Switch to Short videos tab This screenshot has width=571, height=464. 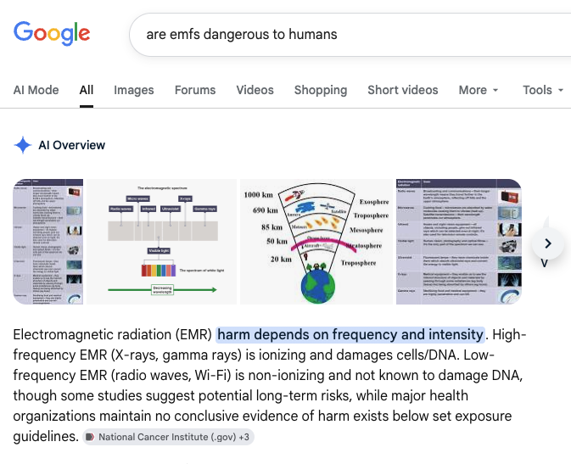[x=403, y=90]
